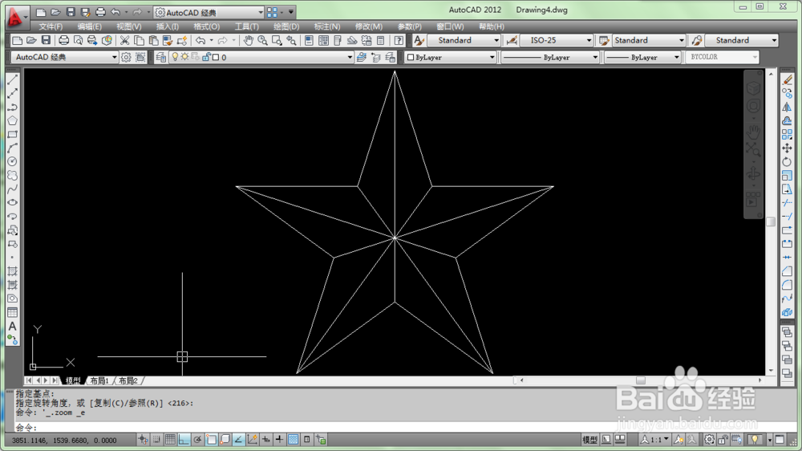
Task: Click the Cut scissors icon in Standard toolbar
Action: pos(124,40)
